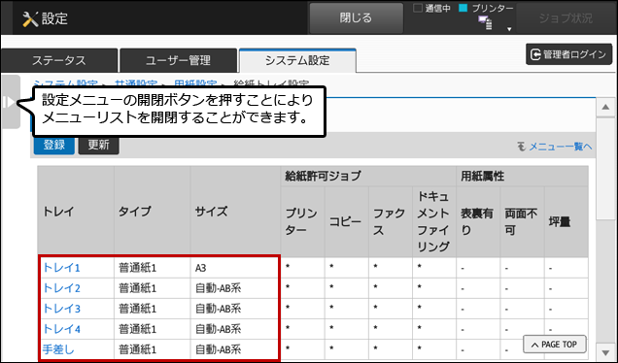This screenshot has width=618, height=363.
Task: Jump to top with PAGE TOP button
Action: point(555,345)
